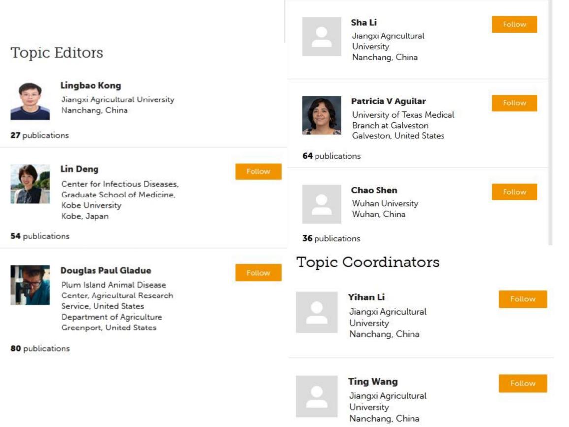Viewport: 569px width, 427px height.
Task: Open Patricia V Aguilar's name link
Action: (x=388, y=101)
